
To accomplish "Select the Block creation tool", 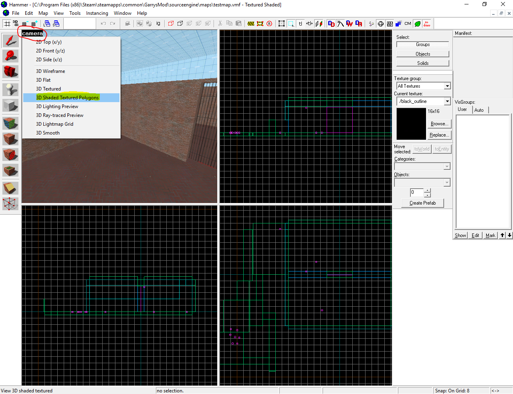I will [10, 106].
